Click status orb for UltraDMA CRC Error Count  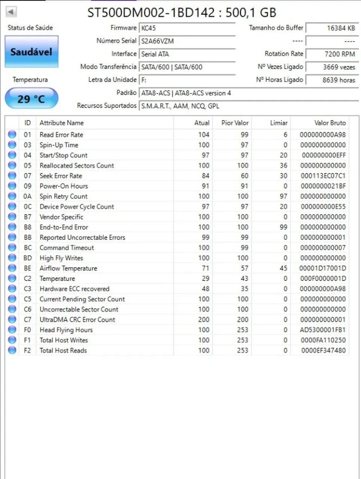tap(12, 320)
